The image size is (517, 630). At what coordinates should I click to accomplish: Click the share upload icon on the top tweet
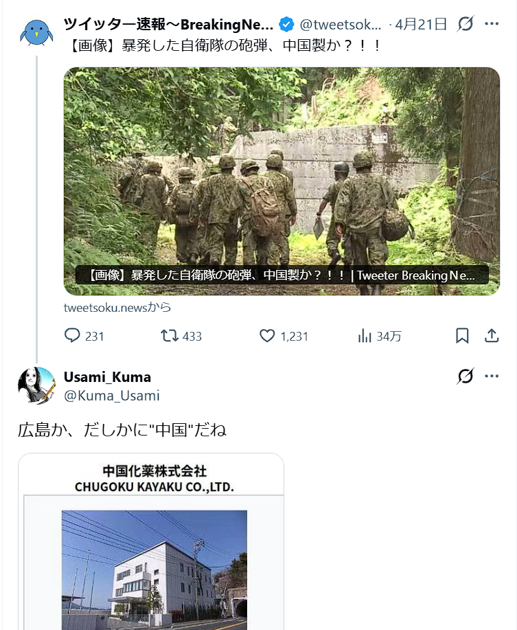[492, 335]
